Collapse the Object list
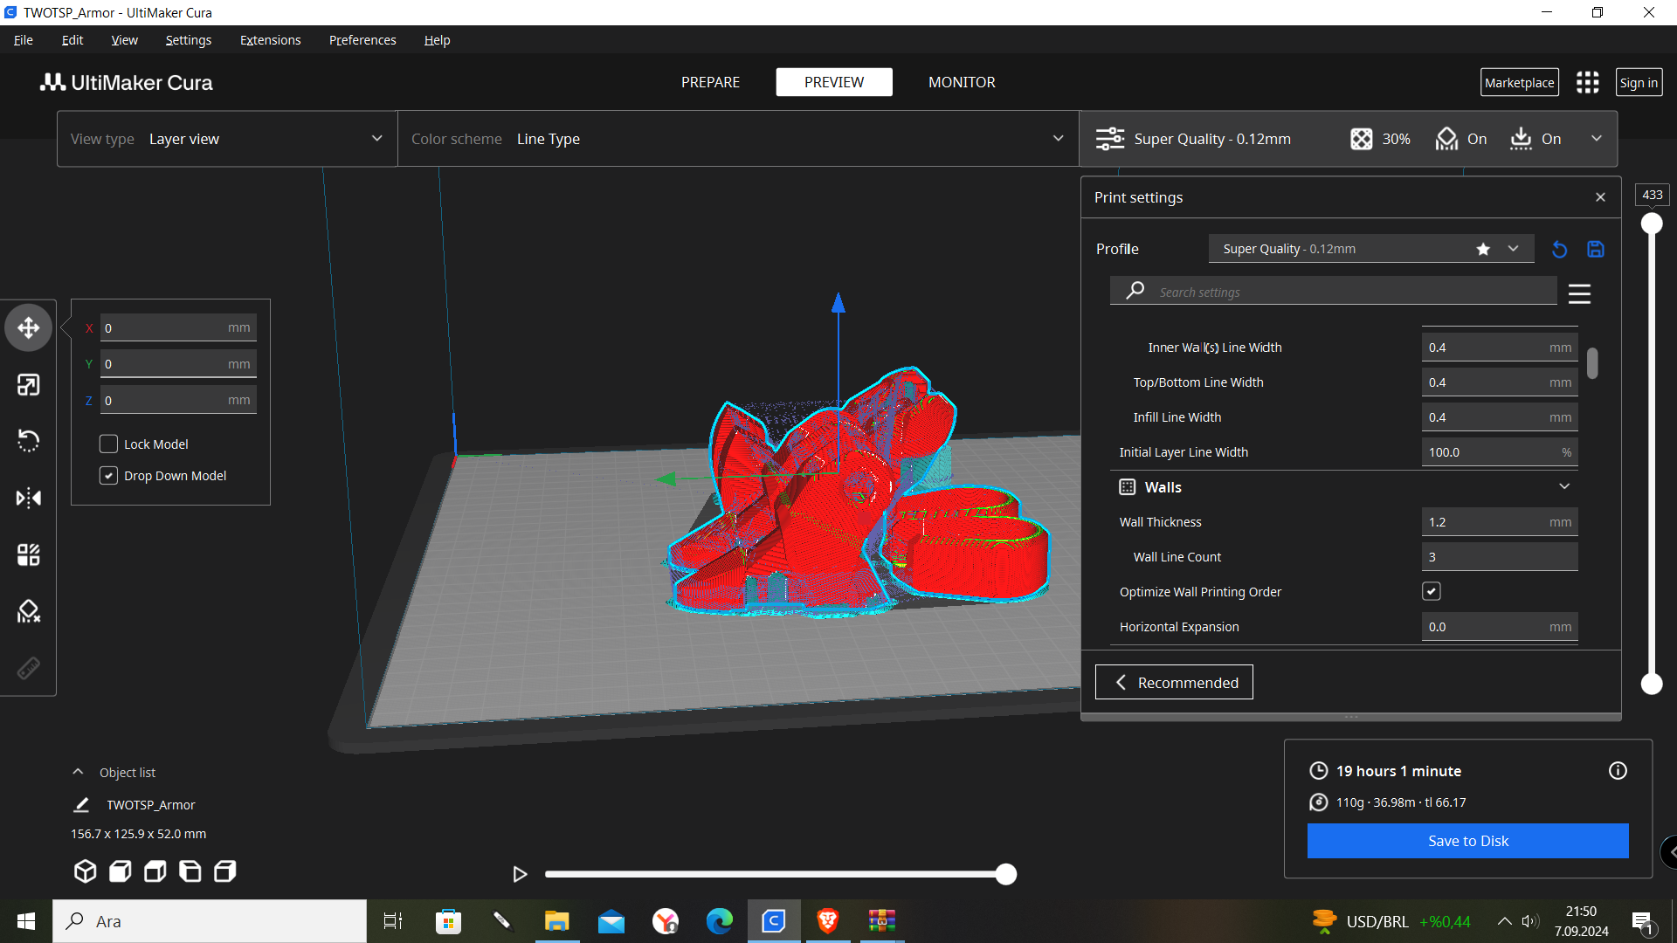The height and width of the screenshot is (943, 1677). [x=78, y=772]
